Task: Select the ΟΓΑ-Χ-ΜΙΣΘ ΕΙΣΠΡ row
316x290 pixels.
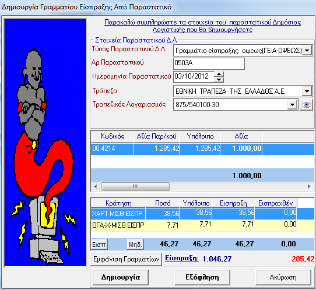Action: (202, 225)
